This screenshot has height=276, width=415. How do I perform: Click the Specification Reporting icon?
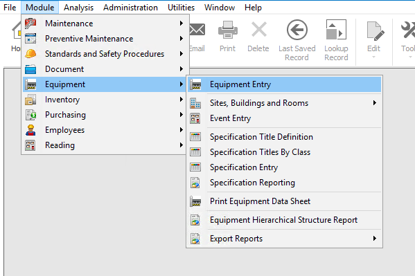tap(195, 183)
